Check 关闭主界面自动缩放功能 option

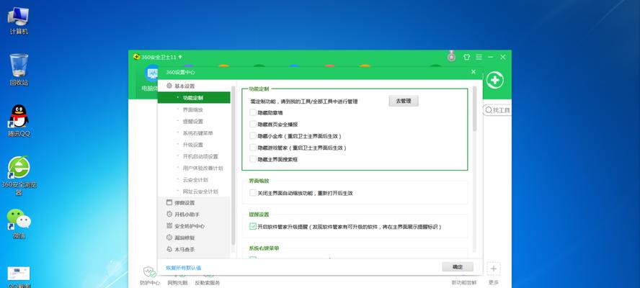[x=253, y=193]
